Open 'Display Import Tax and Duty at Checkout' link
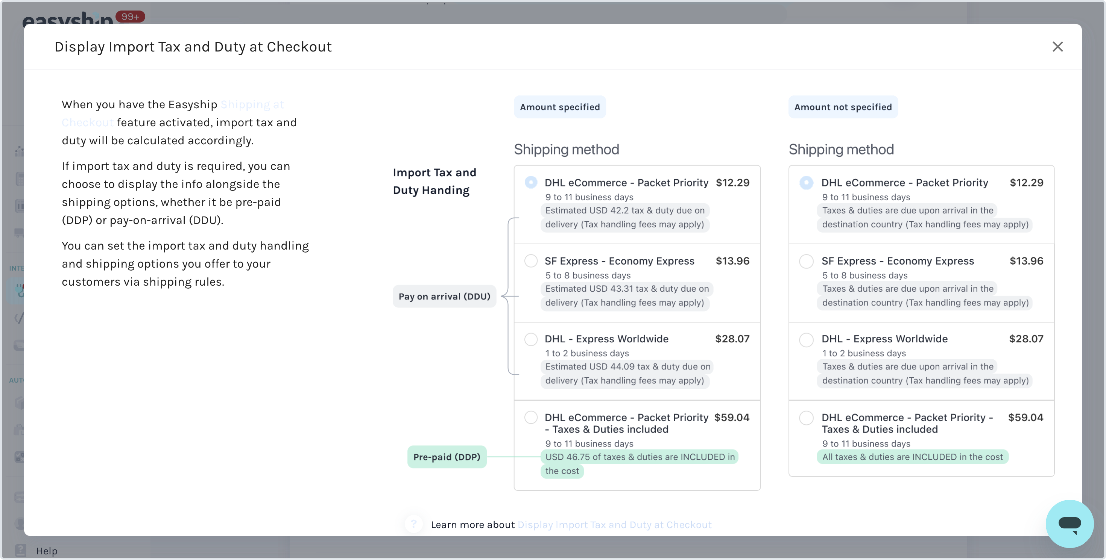This screenshot has height=560, width=1106. pos(614,524)
